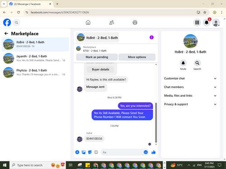226x169 pixels.
Task: Open the Windows Start menu
Action: coord(5,165)
